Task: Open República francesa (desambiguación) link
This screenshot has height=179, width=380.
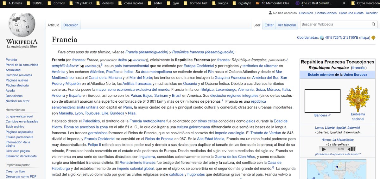Action: 204,52
